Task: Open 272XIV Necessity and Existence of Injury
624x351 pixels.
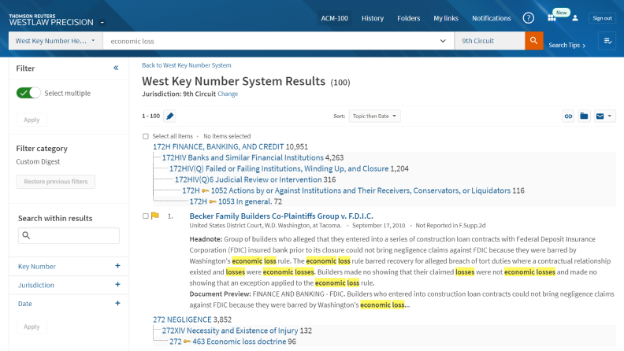Action: coord(230,331)
